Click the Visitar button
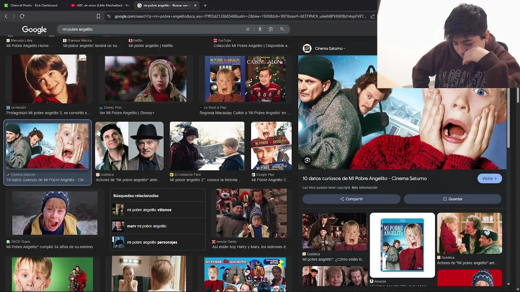Viewport: 520px width, 292px height. tap(490, 178)
